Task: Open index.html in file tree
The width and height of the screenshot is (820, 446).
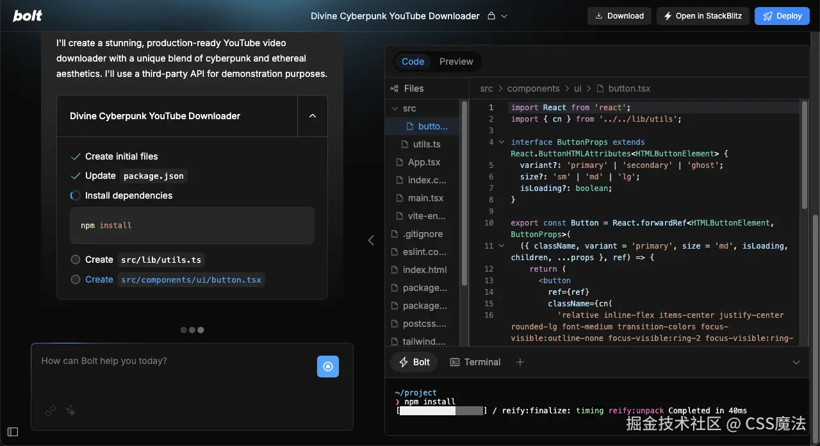Action: (423, 270)
